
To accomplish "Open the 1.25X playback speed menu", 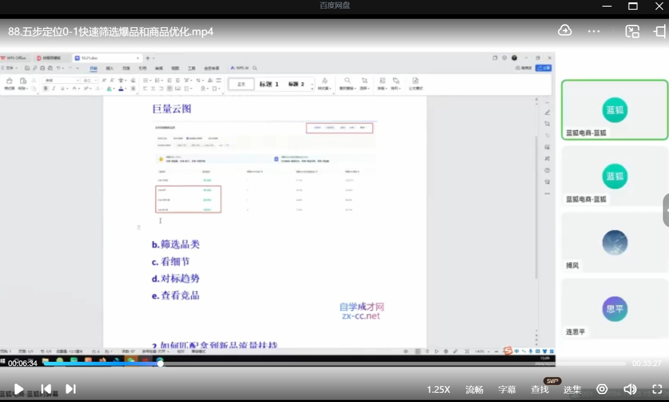I will 438,390.
